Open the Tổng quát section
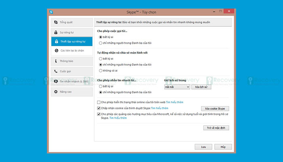Image resolution: width=283 pixels, height=162 pixels. [x=72, y=22]
